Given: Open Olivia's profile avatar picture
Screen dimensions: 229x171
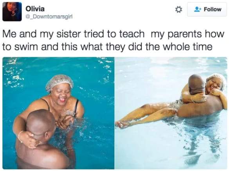Looking at the screenshot, I should 12,12.
